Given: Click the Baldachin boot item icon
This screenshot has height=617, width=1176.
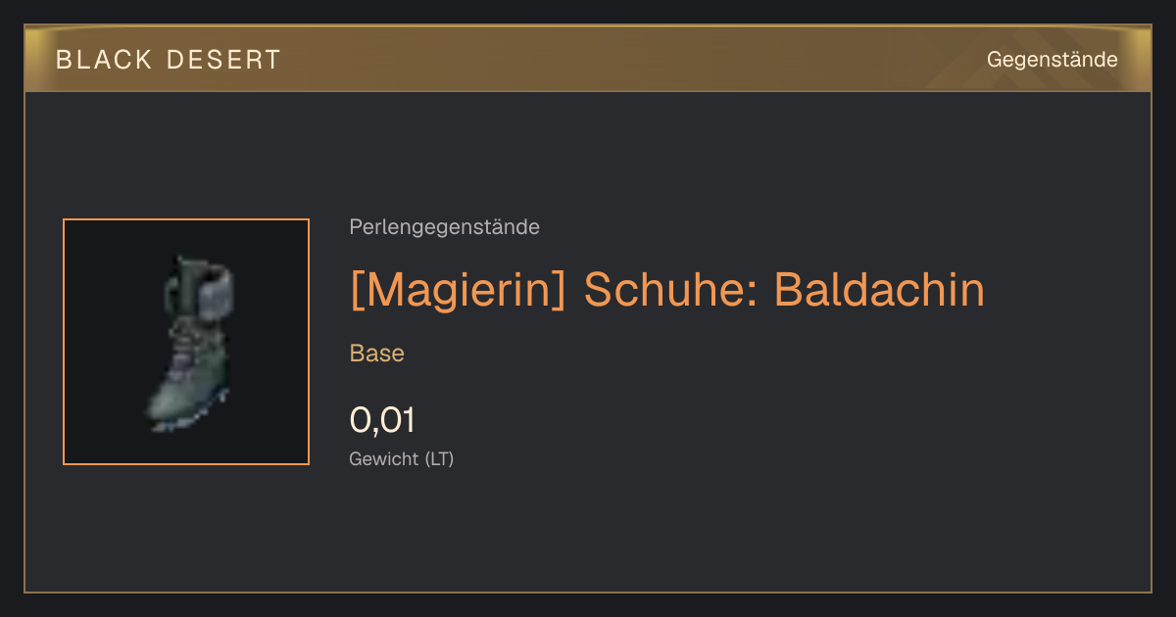Looking at the screenshot, I should pyautogui.click(x=189, y=343).
